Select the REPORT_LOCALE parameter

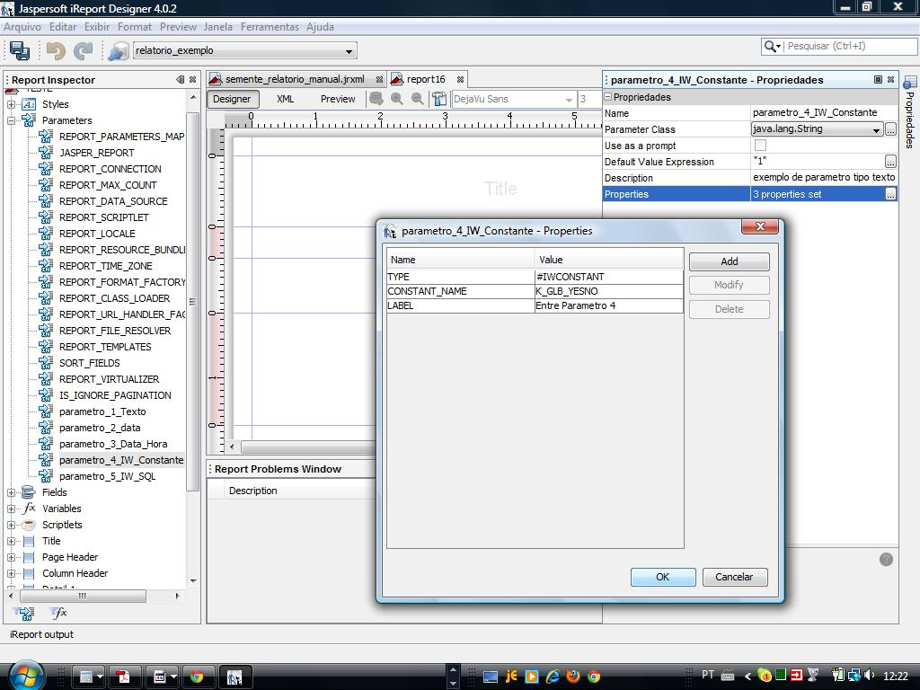click(x=97, y=234)
